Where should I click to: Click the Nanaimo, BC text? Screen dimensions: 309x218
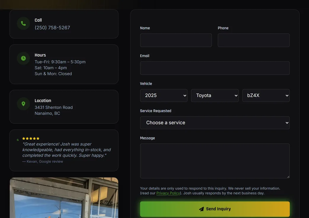47,113
